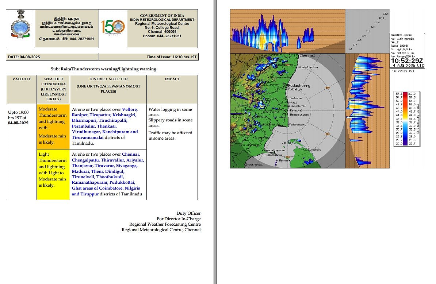Click the gray height scale panel
436x284 pixels.
tap(367, 31)
